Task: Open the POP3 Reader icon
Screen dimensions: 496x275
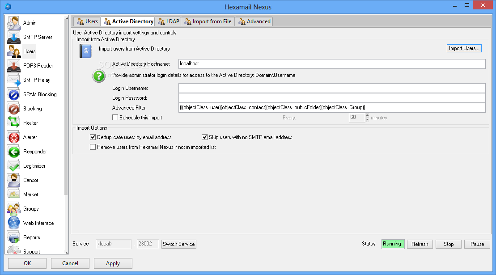Action: (14, 66)
